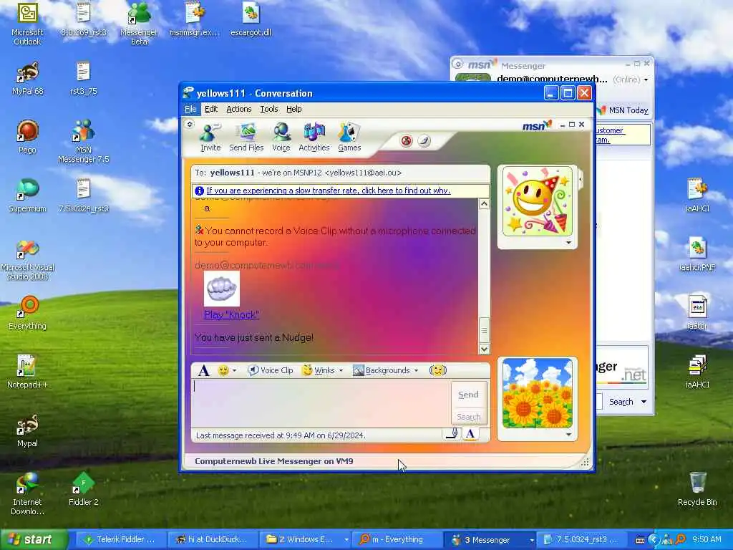Screen dimensions: 733x550
Task: Open the Edit menu
Action: tap(211, 109)
